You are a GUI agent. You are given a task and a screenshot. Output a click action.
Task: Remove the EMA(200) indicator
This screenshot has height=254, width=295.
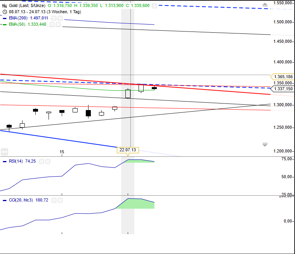pyautogui.click(x=60, y=18)
